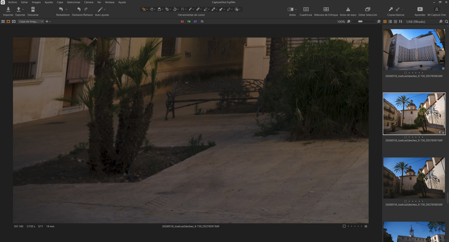Select the DSCF8596.RAF thumbnail
Image resolution: width=449 pixels, height=242 pixels.
point(414,50)
